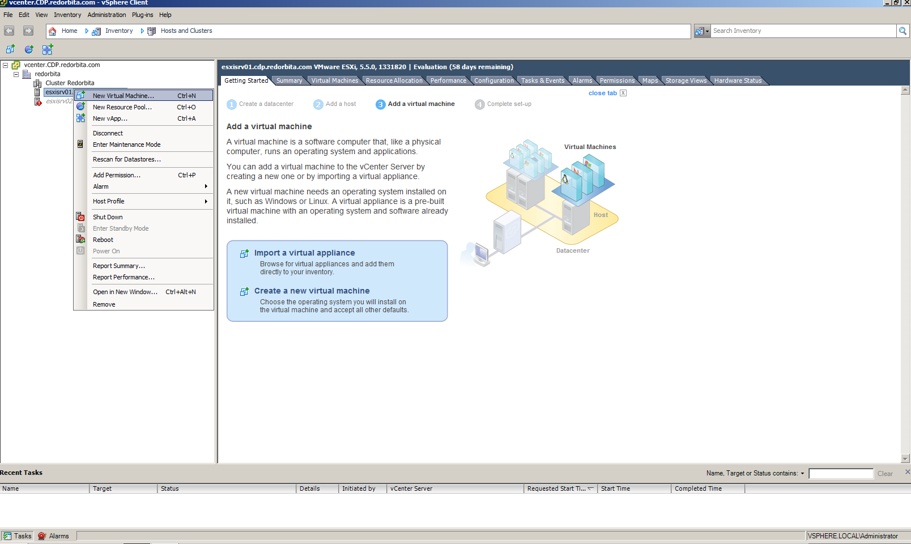Viewport: 911px width, 544px height.
Task: Click step 2 Add a host progress indicator
Action: tap(319, 104)
